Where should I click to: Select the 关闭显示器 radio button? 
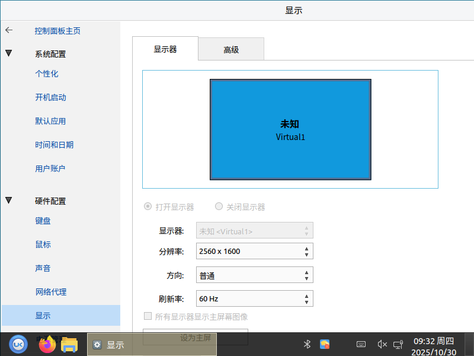tap(219, 206)
